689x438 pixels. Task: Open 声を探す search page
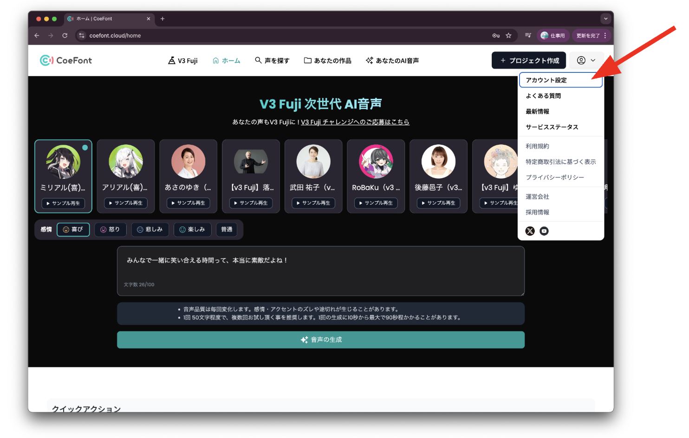[x=272, y=60]
